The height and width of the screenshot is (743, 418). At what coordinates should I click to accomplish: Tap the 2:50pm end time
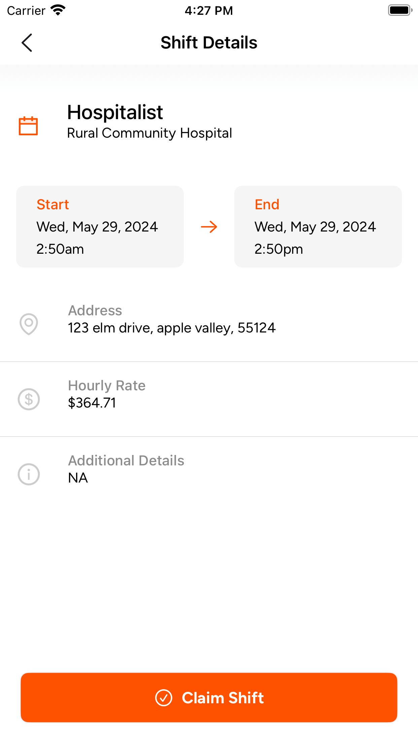tap(279, 249)
